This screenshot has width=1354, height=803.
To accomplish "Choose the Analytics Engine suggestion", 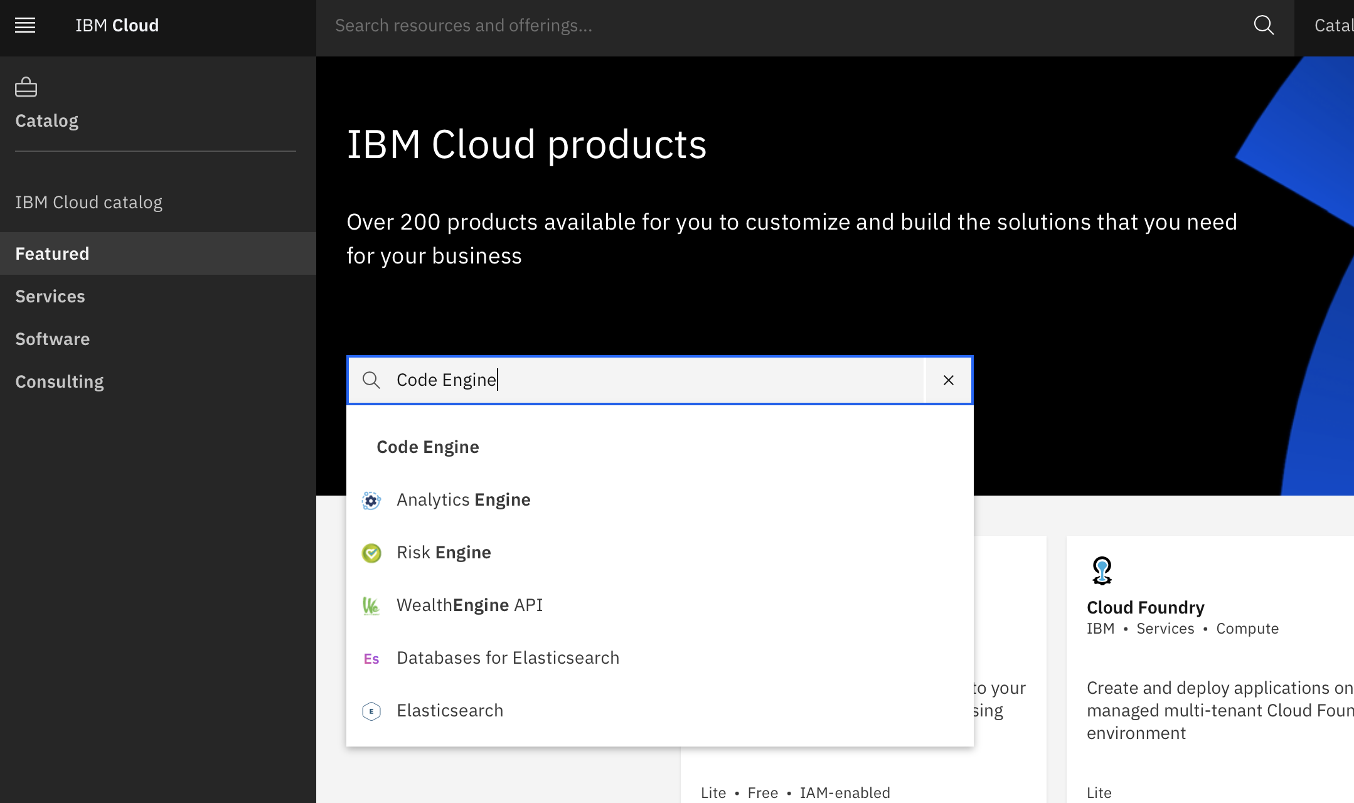I will (x=660, y=499).
